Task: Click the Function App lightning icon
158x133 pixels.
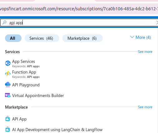Action: [8, 74]
